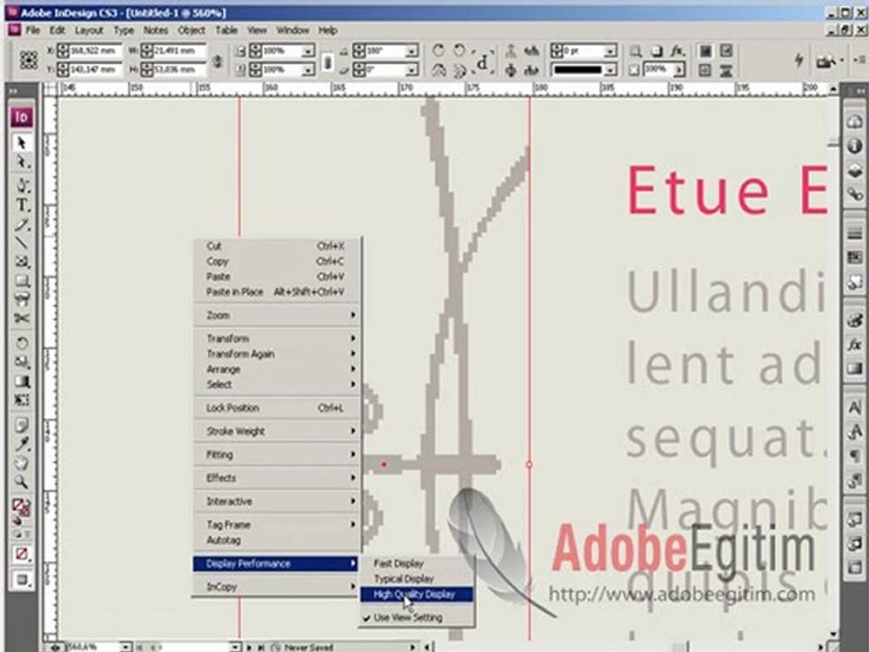Click the Quick Apply lightning icon
The height and width of the screenshot is (652, 869).
click(798, 60)
